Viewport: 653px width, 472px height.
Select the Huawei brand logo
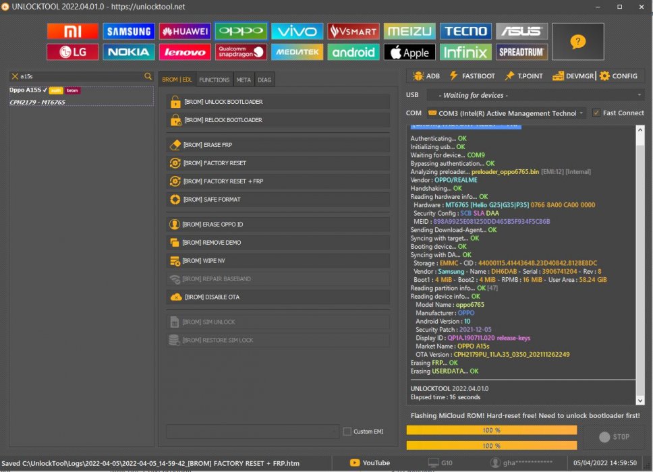coord(185,31)
